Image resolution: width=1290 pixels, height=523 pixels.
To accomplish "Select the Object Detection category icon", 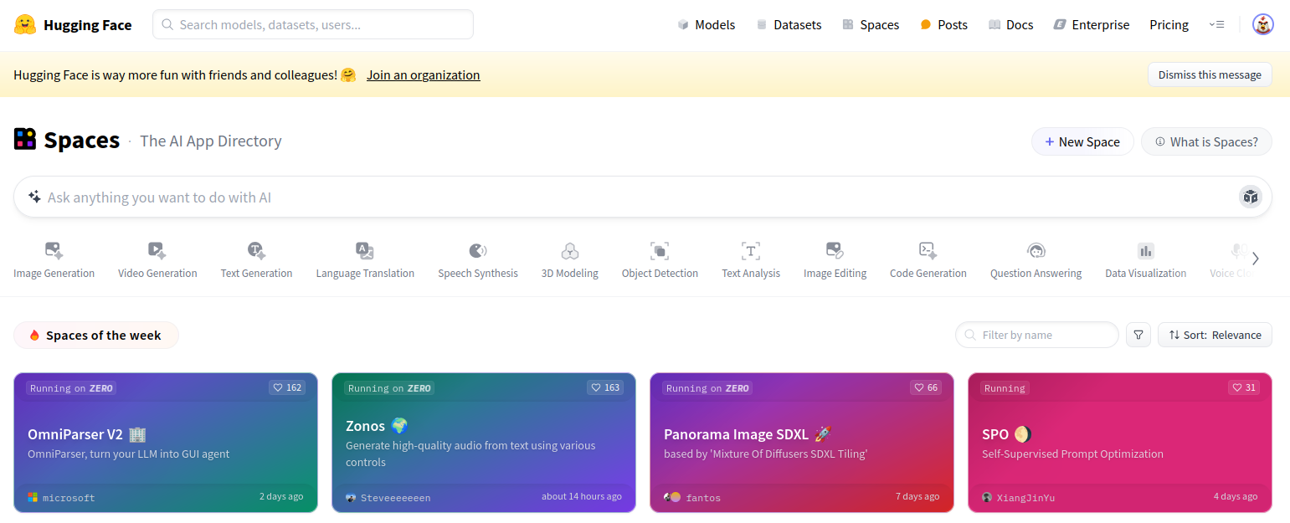I will point(660,250).
